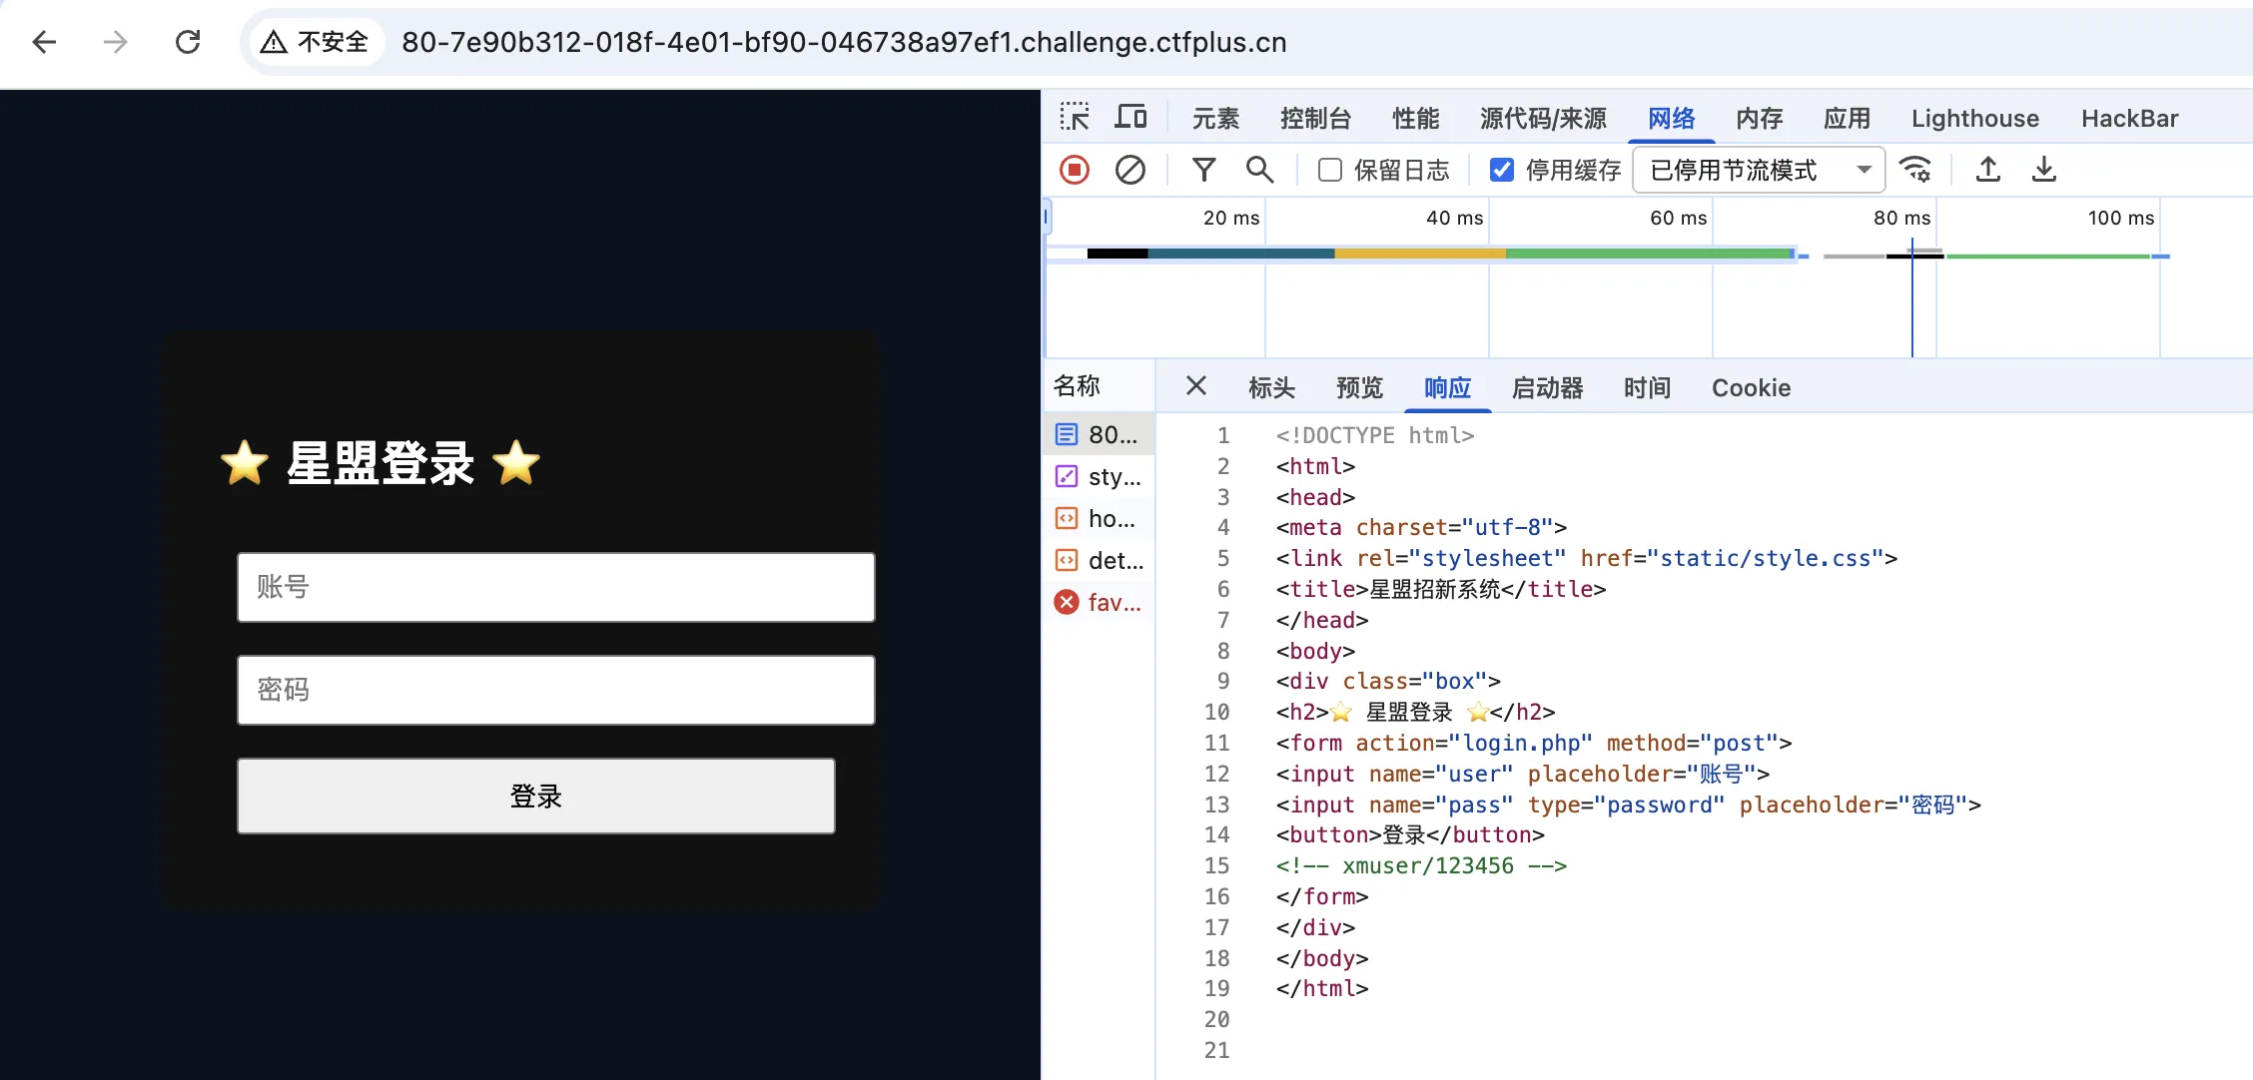Open the 标头 headers tab

click(x=1271, y=387)
